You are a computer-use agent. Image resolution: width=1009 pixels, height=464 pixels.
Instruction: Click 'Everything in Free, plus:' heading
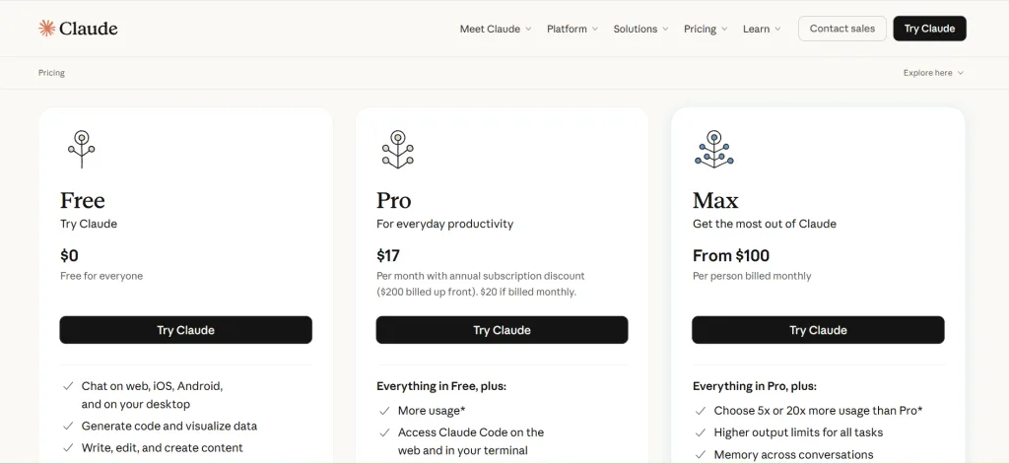(441, 386)
